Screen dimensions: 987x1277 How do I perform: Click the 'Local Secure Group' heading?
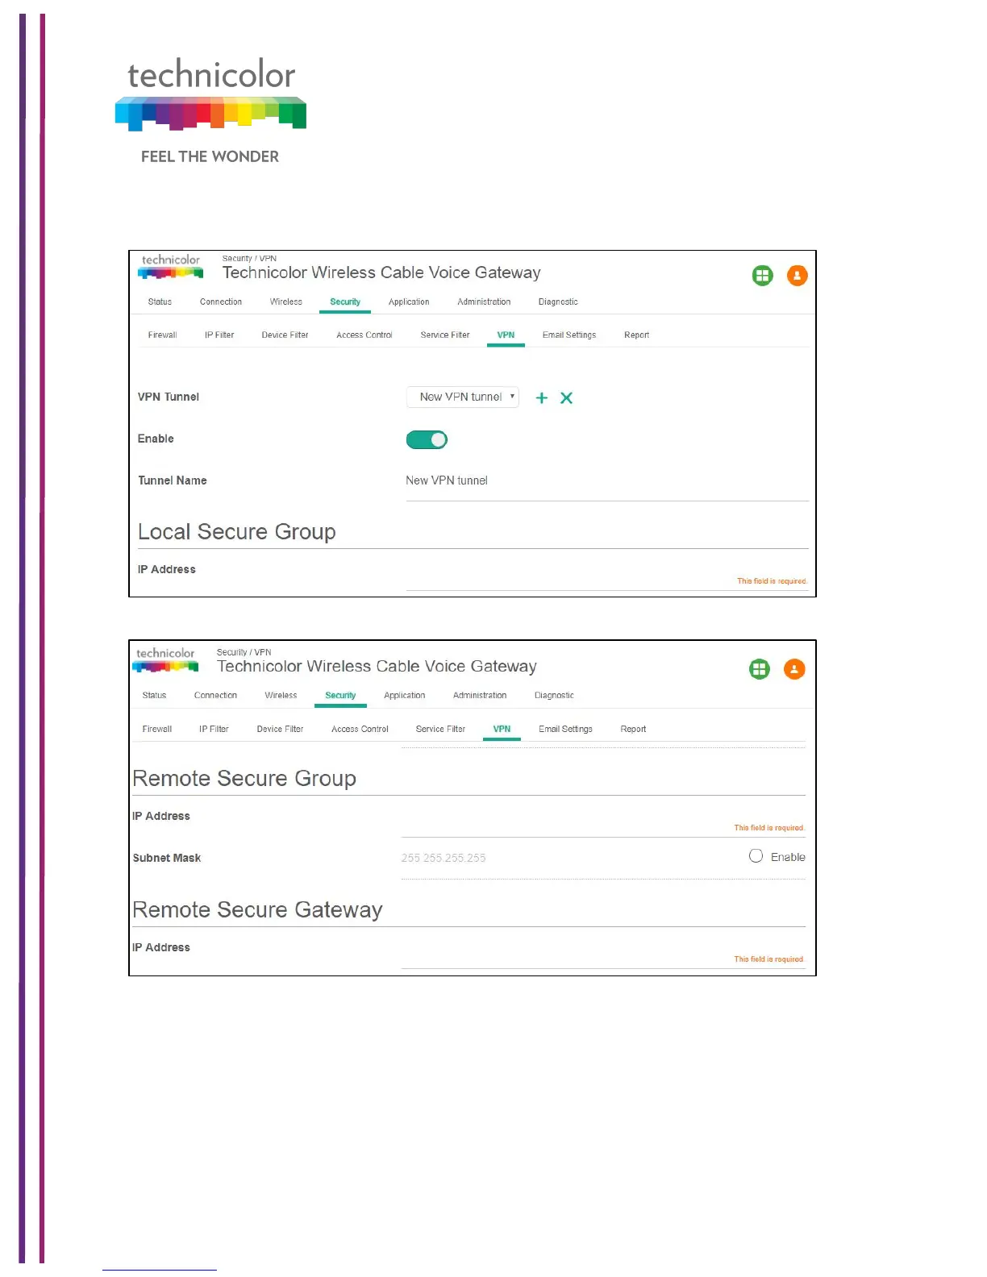click(237, 532)
